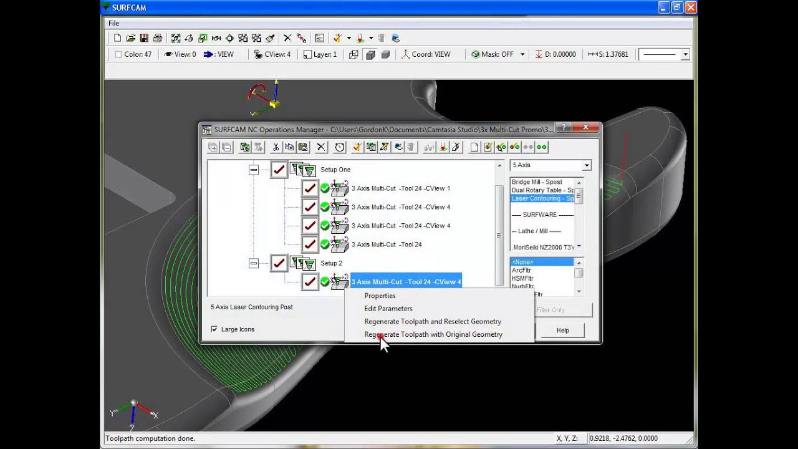Click the Print icon in main toolbar
Viewport: 798px width, 449px height.
click(157, 38)
